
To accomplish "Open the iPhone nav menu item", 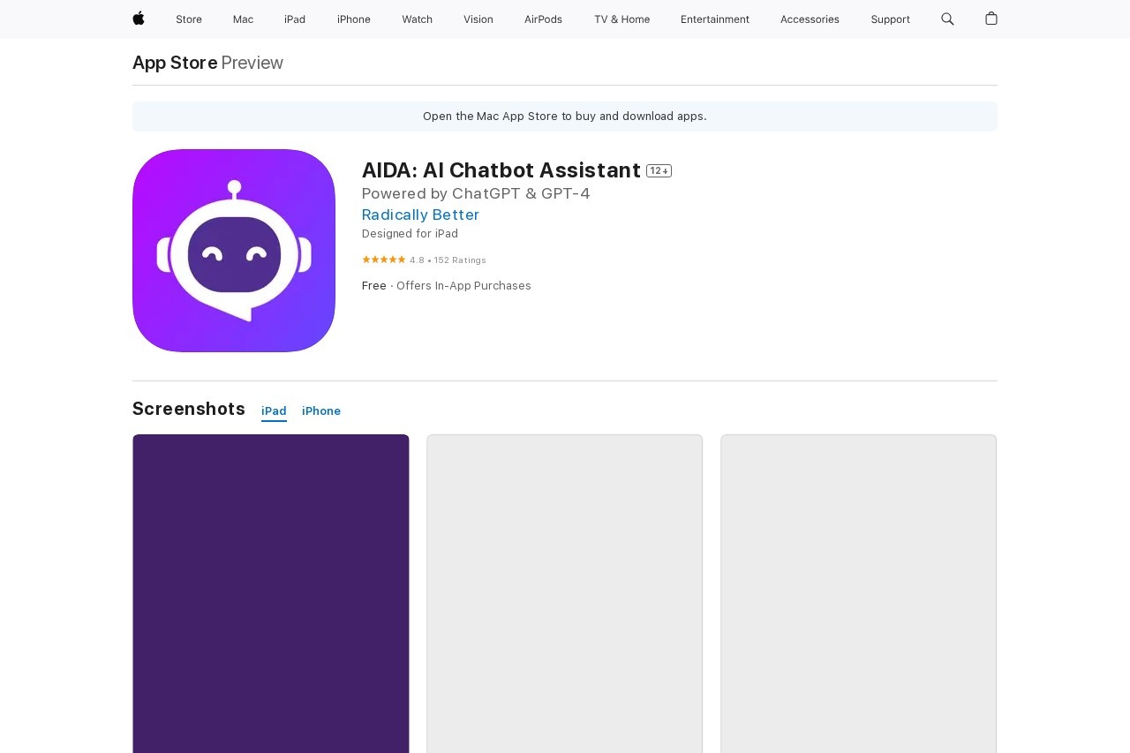I will [354, 19].
